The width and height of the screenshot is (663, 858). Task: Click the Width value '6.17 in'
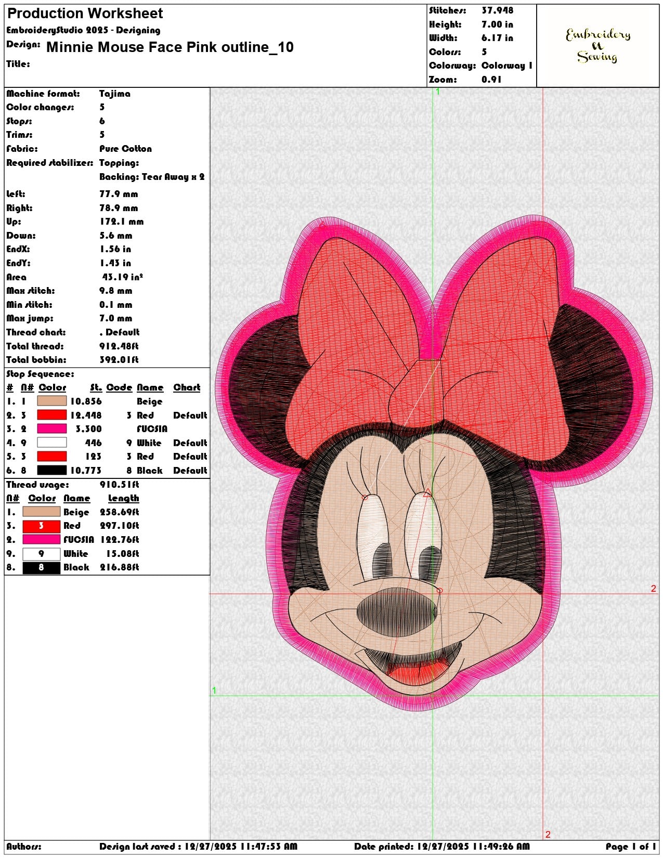coord(497,38)
